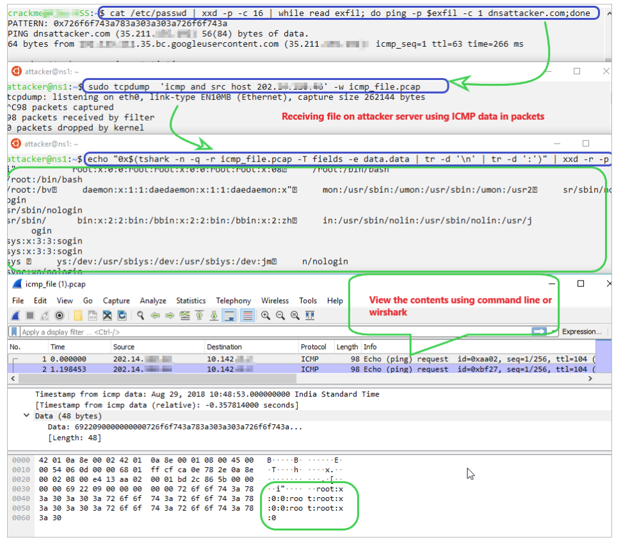Click the restart capture icon
The image size is (630, 542).
coord(45,316)
